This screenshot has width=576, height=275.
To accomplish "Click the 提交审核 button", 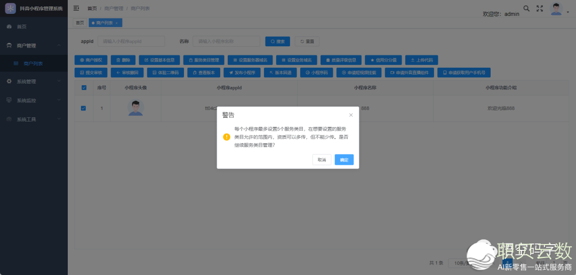I will (91, 72).
